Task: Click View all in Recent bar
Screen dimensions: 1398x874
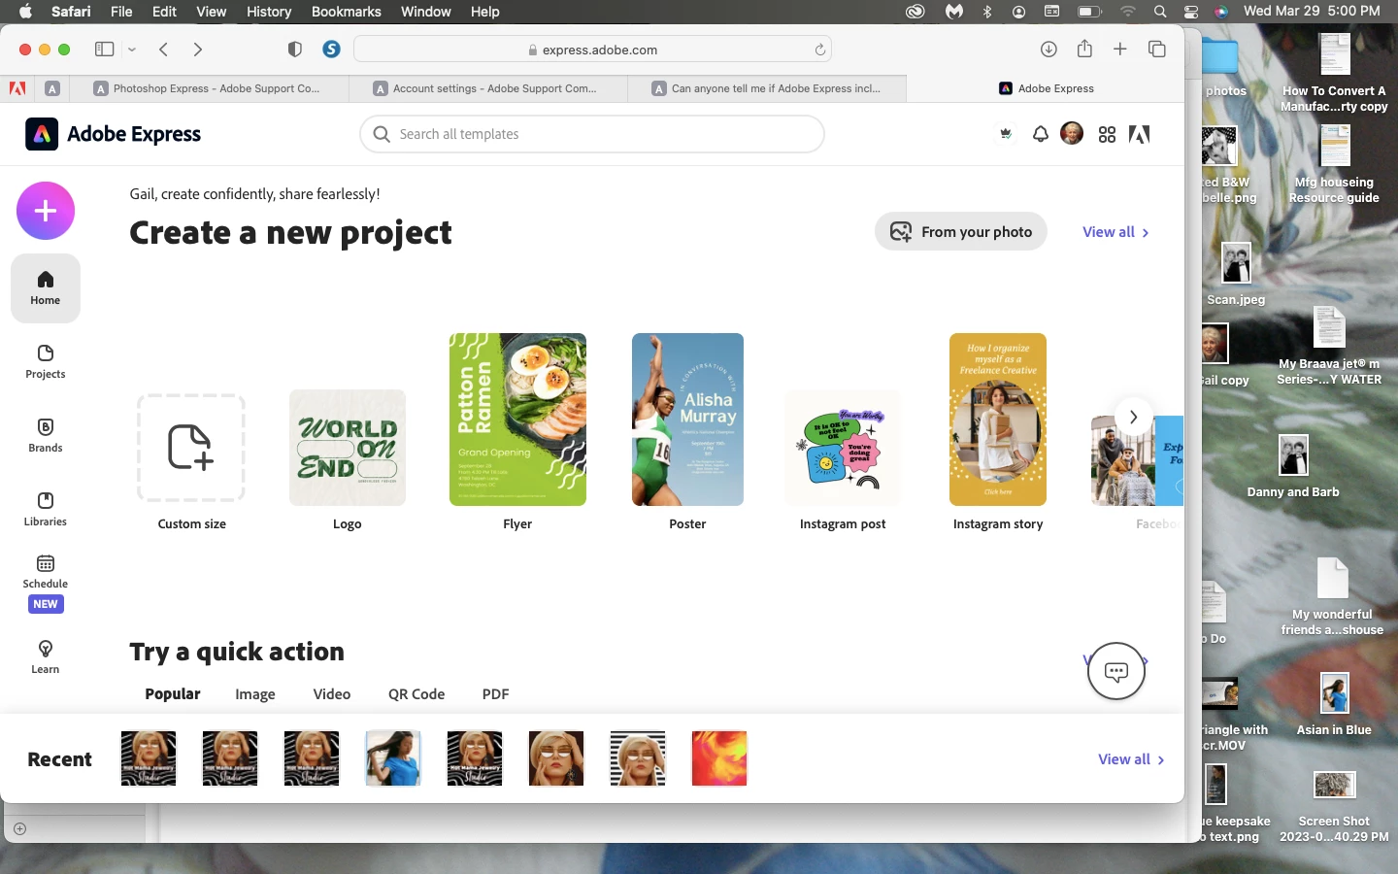Action: (1131, 759)
